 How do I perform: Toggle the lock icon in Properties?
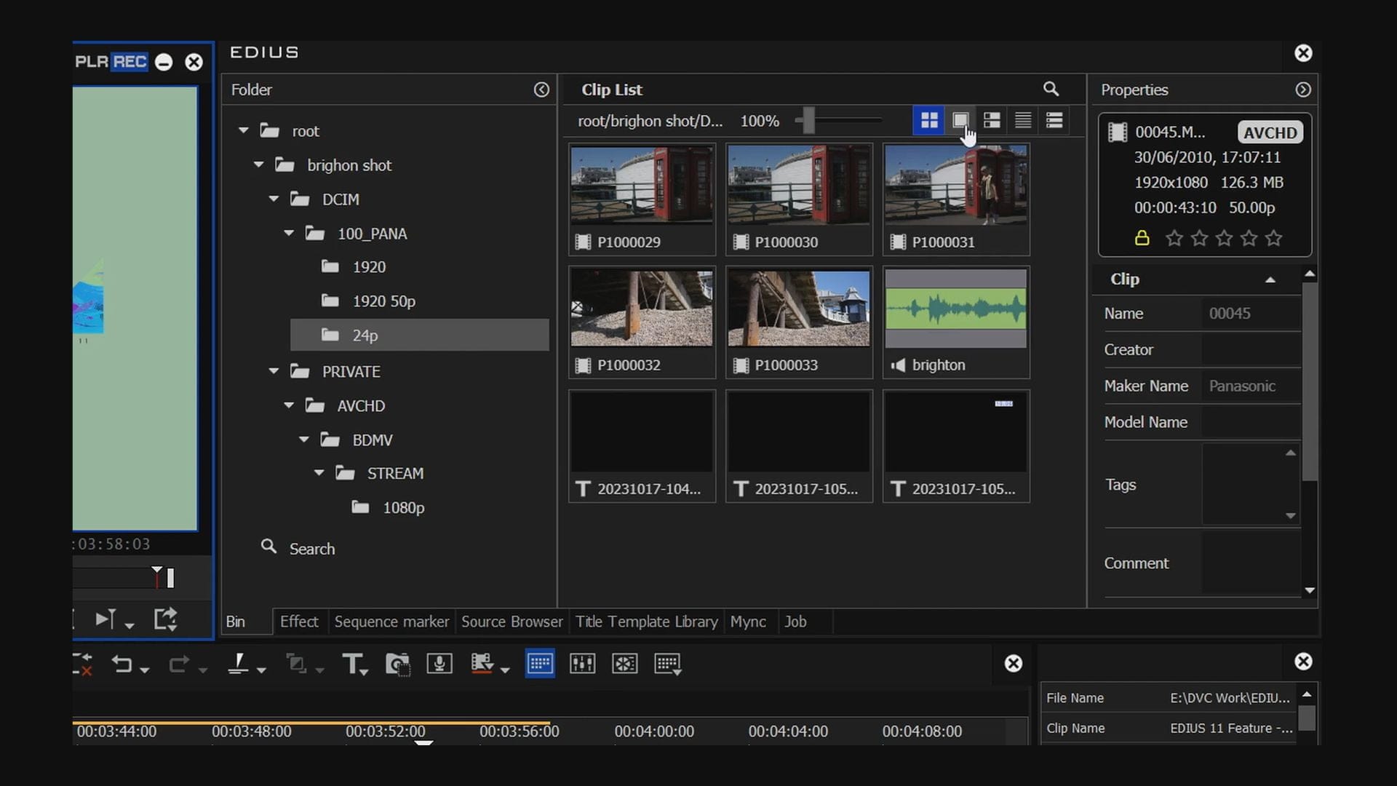click(x=1142, y=238)
